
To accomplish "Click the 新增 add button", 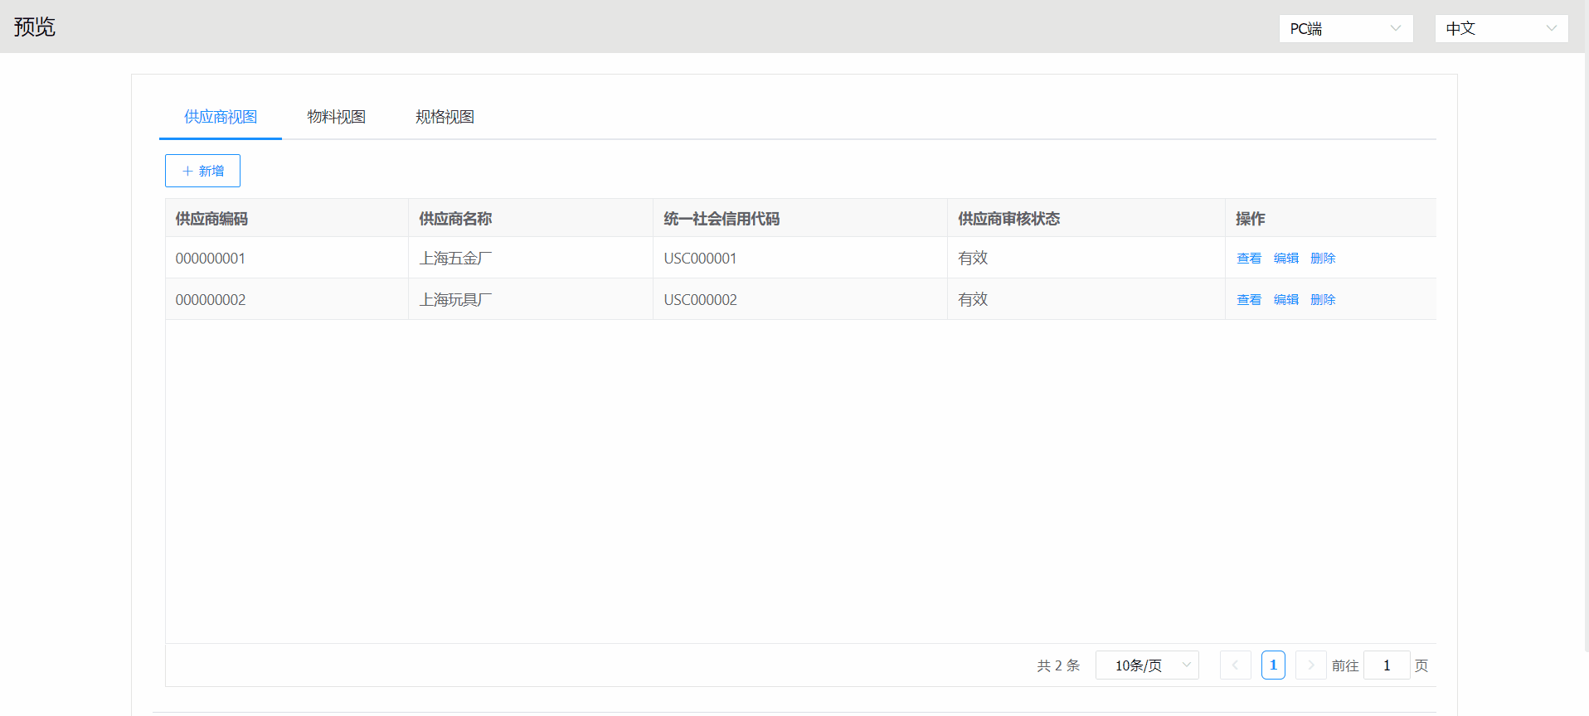I will (202, 171).
